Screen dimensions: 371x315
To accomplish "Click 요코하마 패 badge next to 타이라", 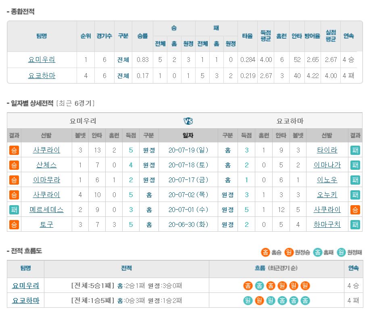I will point(355,150).
